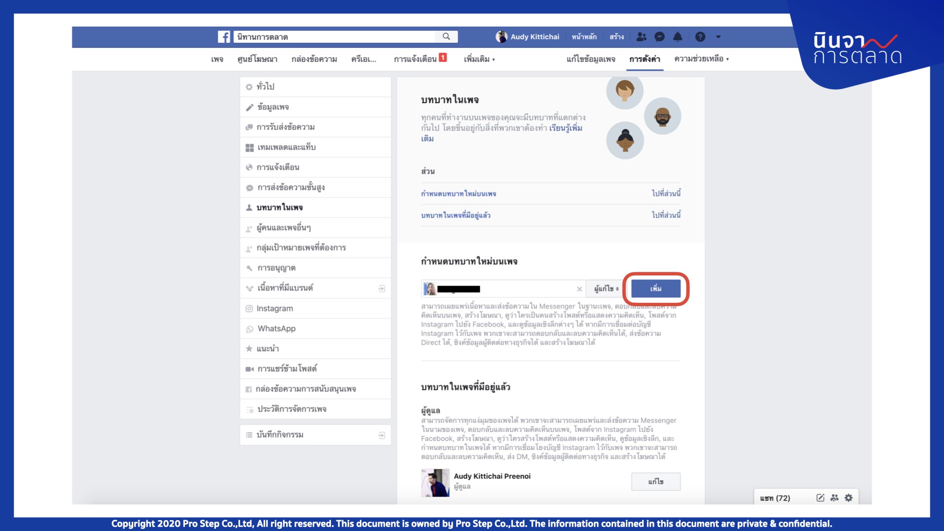The width and height of the screenshot is (944, 531).
Task: Open การรับส่งข้อความ sidebar item
Action: pyautogui.click(x=315, y=127)
